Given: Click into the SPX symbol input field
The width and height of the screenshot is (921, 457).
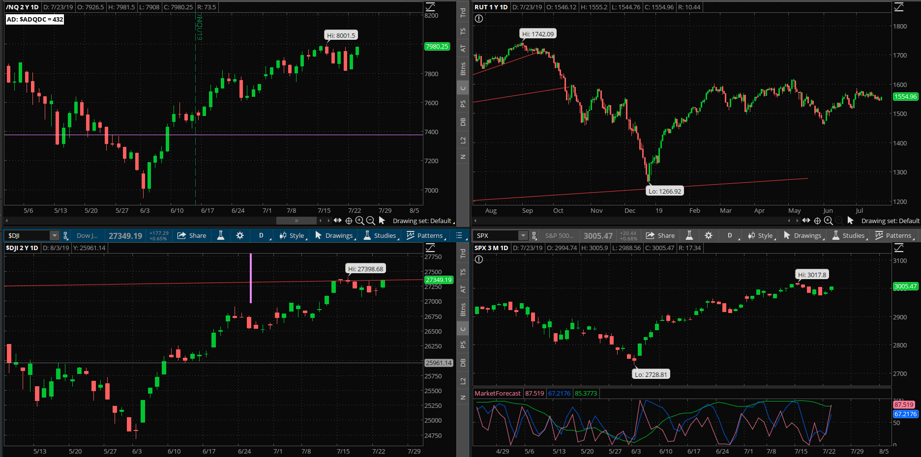Looking at the screenshot, I should point(496,236).
